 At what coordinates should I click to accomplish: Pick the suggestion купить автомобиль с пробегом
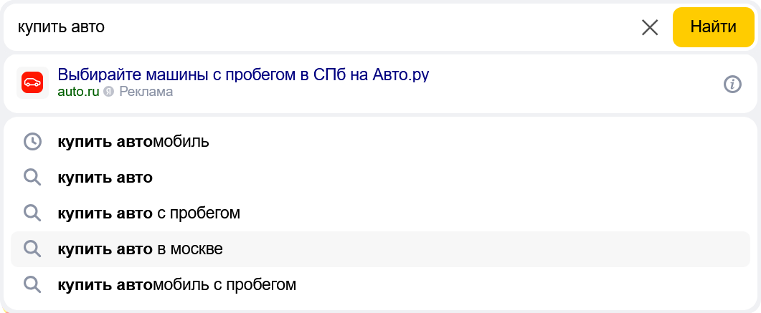click(x=176, y=285)
